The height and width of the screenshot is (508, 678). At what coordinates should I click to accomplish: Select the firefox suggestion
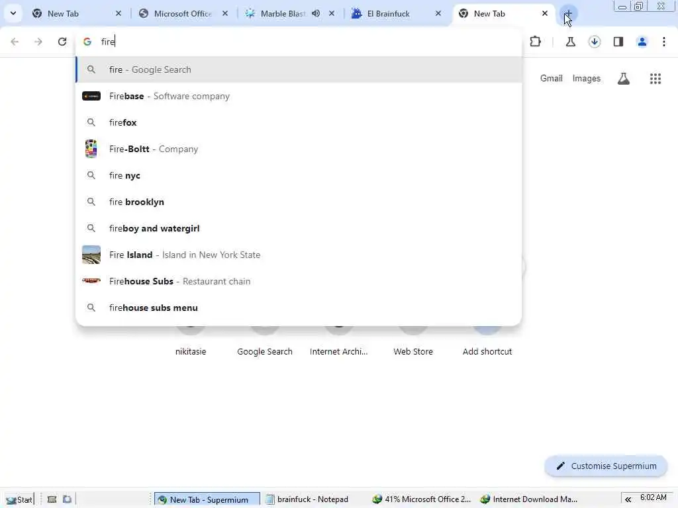point(299,122)
